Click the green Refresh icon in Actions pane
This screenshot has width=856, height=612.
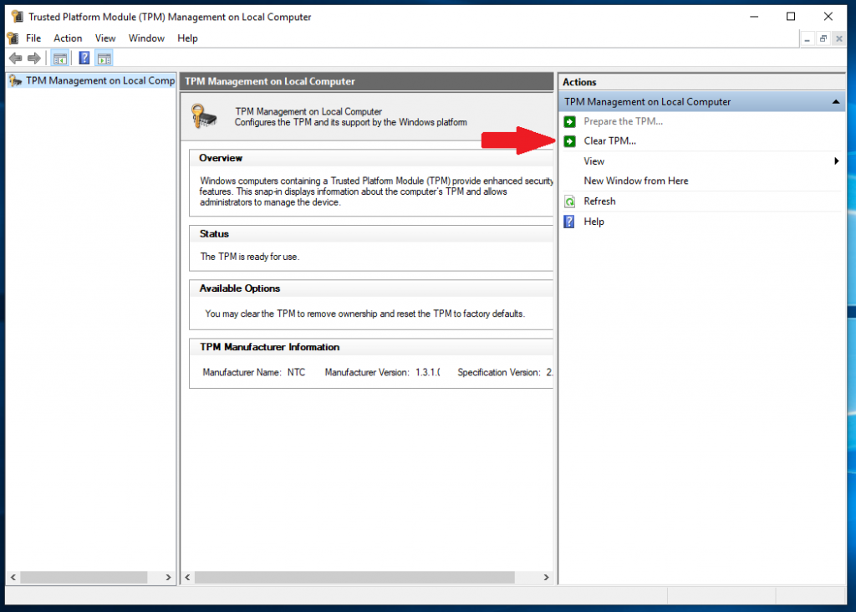pos(569,201)
